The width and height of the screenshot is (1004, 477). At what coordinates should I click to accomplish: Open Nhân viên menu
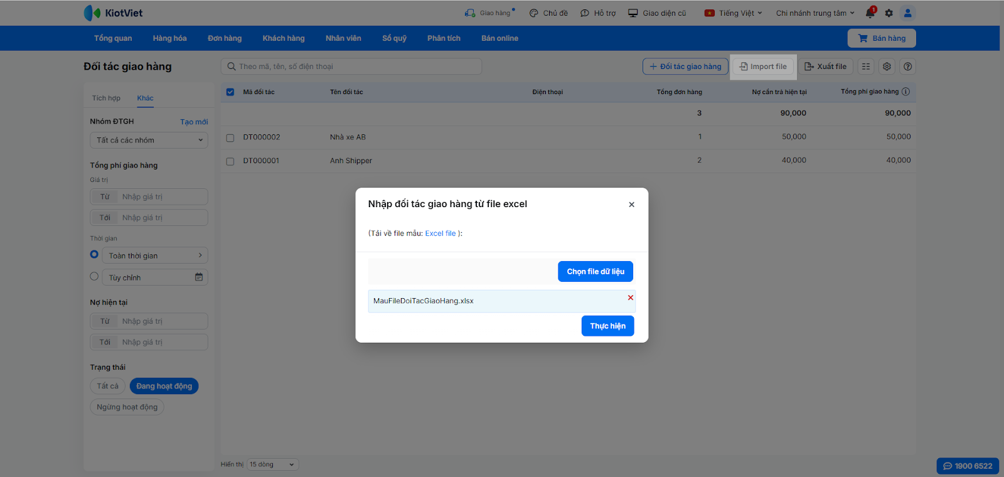pyautogui.click(x=343, y=38)
